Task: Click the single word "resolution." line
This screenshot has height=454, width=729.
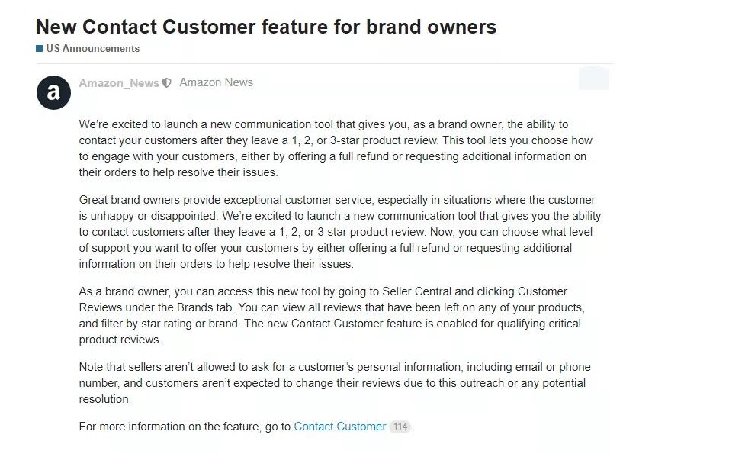Action: 105,399
